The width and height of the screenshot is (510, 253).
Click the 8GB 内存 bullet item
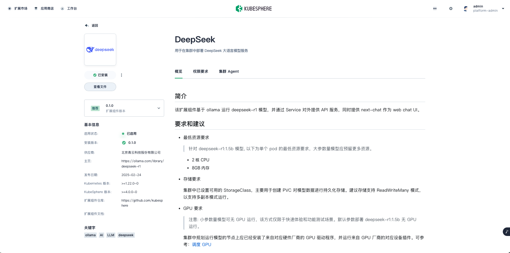pyautogui.click(x=201, y=168)
